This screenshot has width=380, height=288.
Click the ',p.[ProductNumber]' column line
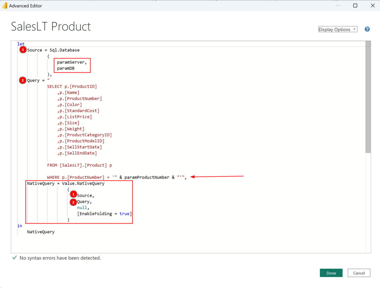pyautogui.click(x=79, y=99)
